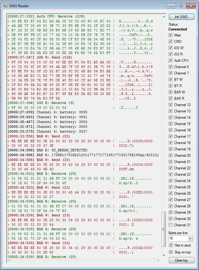Uncheck Channel 29
The height and width of the screenshot is (270, 199).
(170, 212)
